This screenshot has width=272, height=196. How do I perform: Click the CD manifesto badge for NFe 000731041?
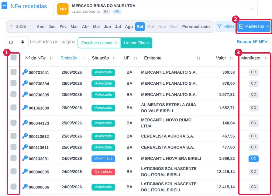[x=253, y=72]
